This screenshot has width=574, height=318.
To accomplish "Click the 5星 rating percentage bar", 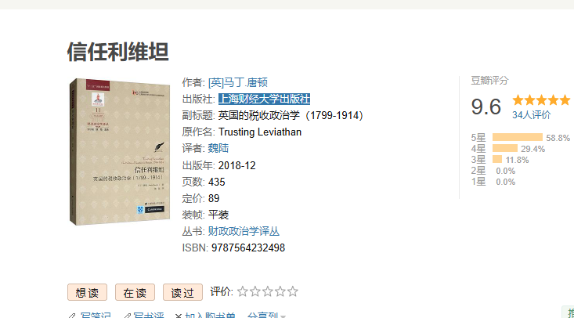I will [518, 137].
